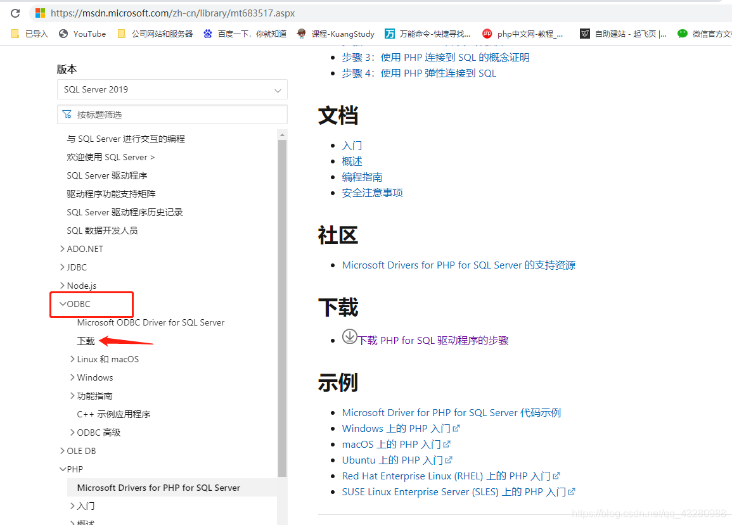Click external link icon beside Ubuntu 上的 PHP 入门
732x525 pixels.
(449, 460)
